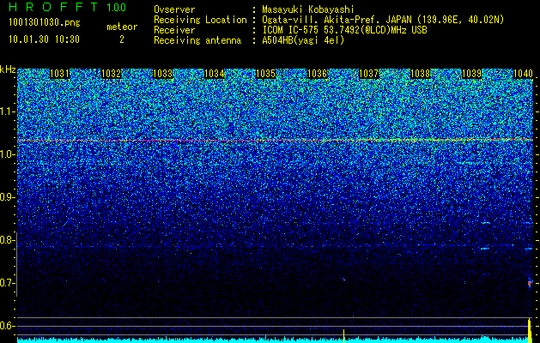The width and height of the screenshot is (540, 343).
Task: Click the 1.0 kHz axis label
Action: 7,154
